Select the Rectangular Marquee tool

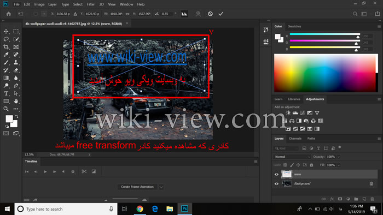pos(16,32)
